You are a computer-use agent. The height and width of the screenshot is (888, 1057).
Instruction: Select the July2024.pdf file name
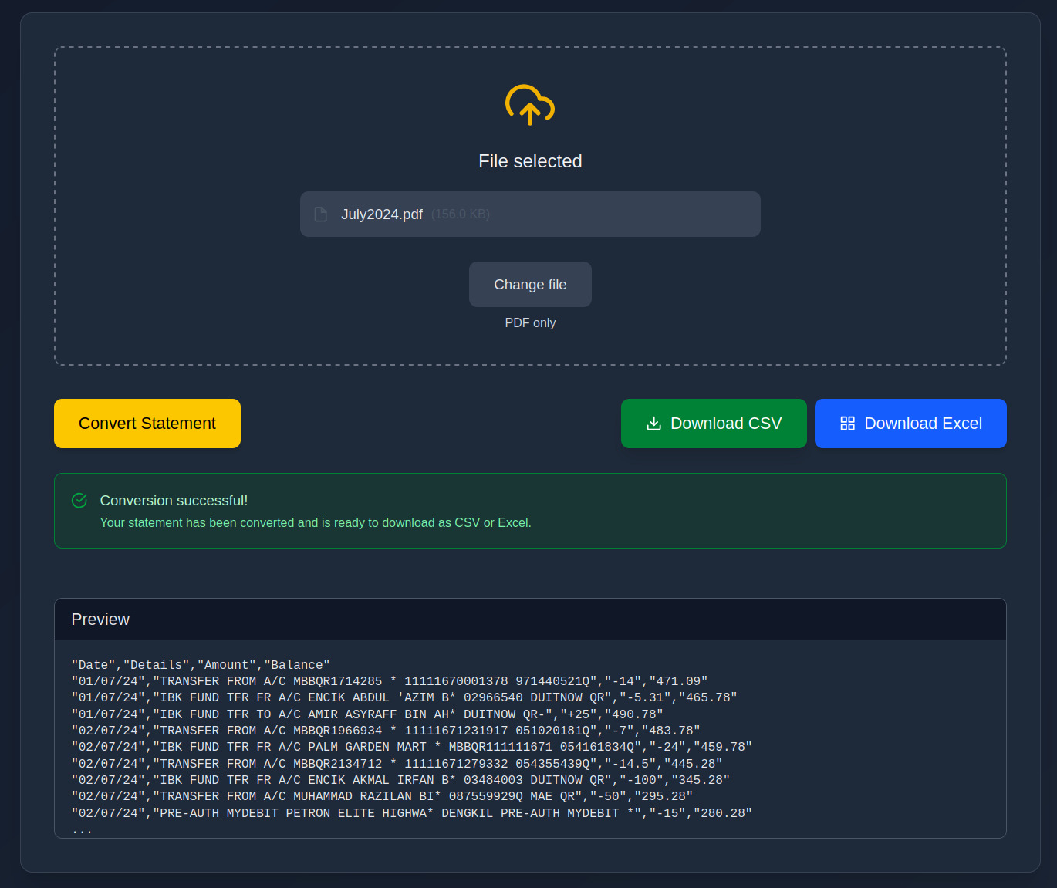point(382,214)
